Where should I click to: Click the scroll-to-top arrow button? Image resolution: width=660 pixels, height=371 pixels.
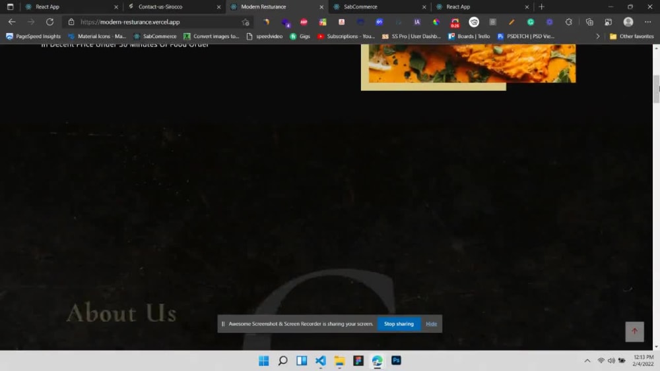pyautogui.click(x=634, y=331)
